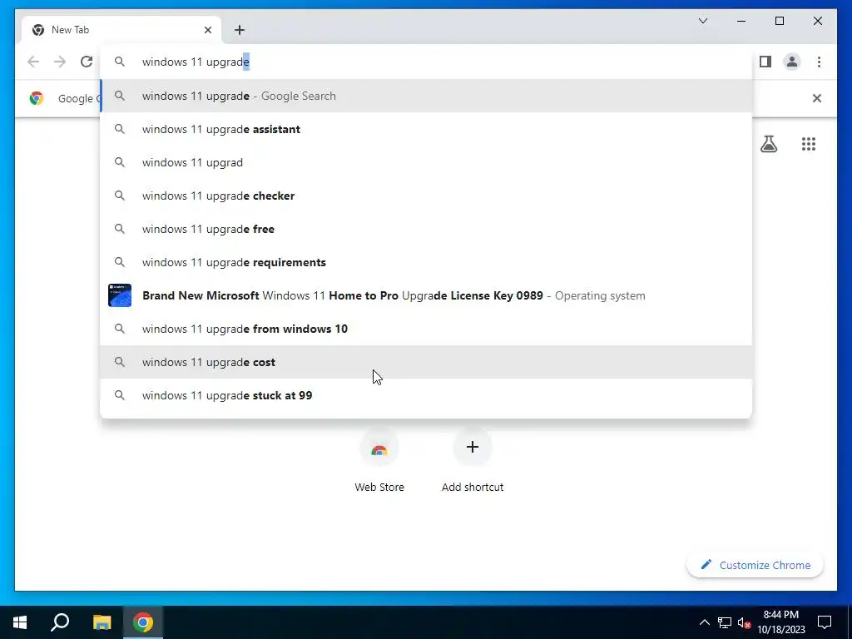The image size is (852, 639).
Task: Choose 'windows 11 upgrade free' suggestion
Action: [x=426, y=230]
